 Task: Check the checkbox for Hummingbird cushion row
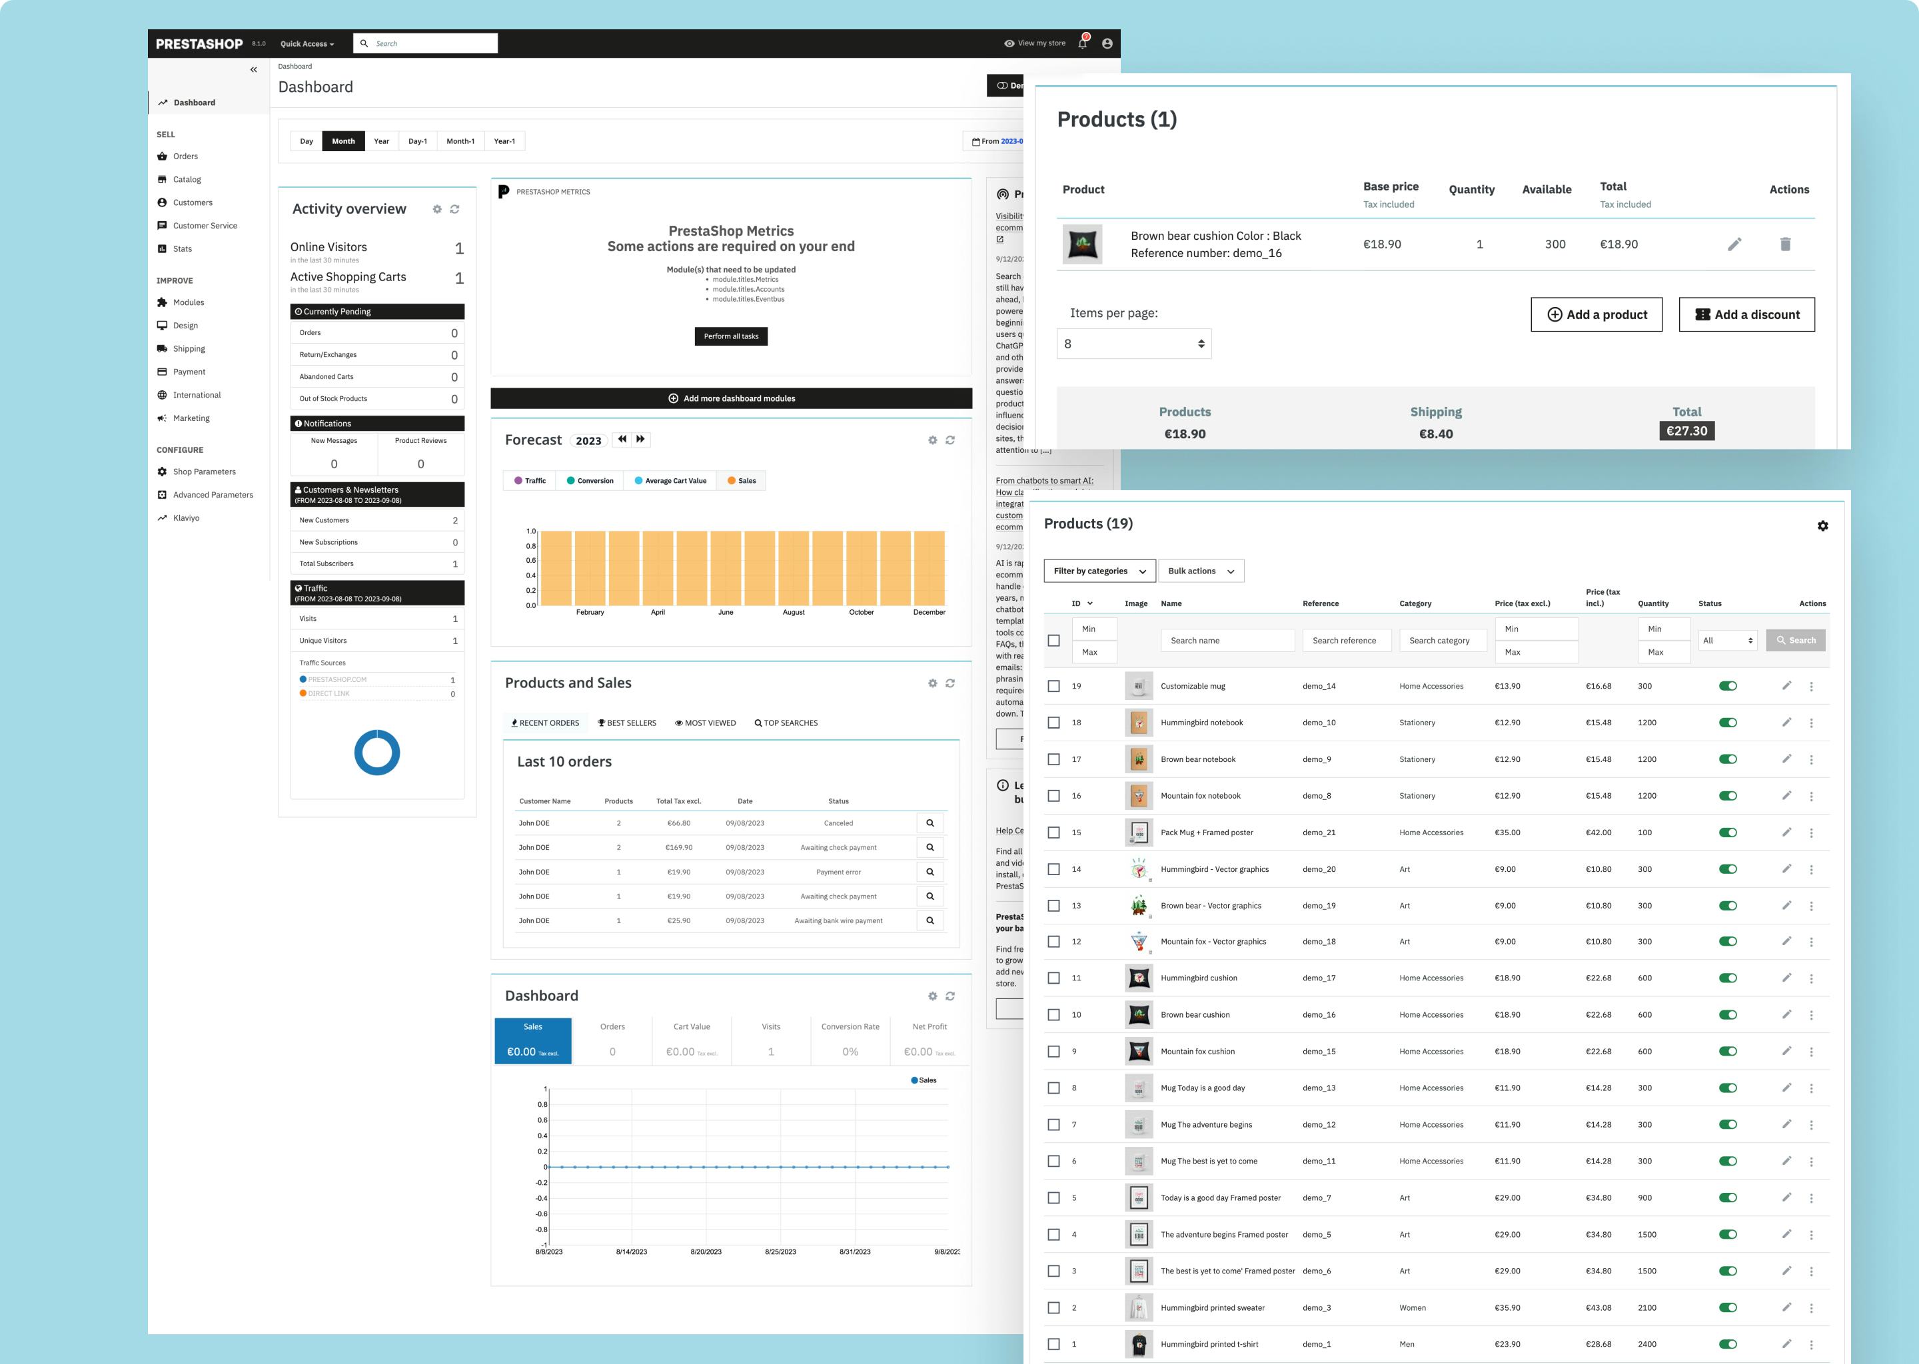tap(1053, 978)
